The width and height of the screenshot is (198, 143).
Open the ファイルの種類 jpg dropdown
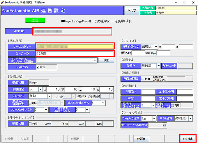coord(154,119)
